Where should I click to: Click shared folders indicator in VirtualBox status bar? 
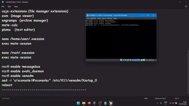(133, 60)
